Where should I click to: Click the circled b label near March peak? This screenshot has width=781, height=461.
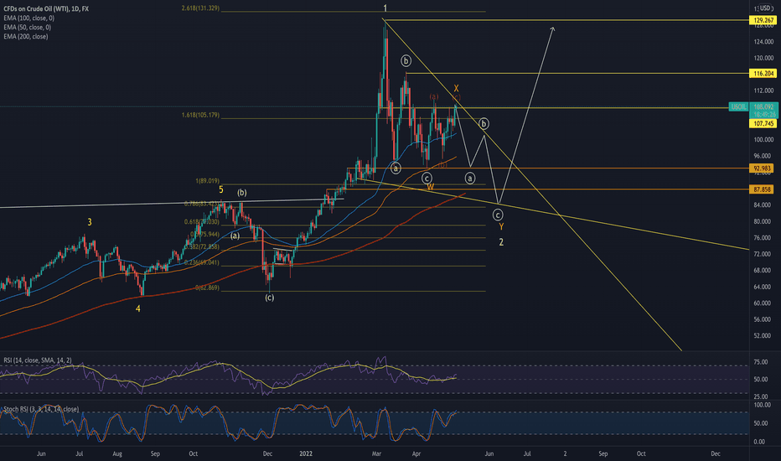tap(406, 61)
